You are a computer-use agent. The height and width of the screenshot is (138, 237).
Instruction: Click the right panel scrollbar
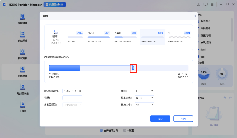(232, 30)
